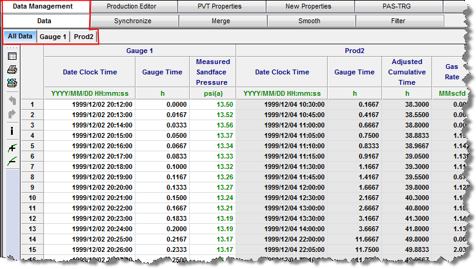Show the Prod2 data tab
Image resolution: width=476 pixels, height=269 pixels.
tap(84, 37)
